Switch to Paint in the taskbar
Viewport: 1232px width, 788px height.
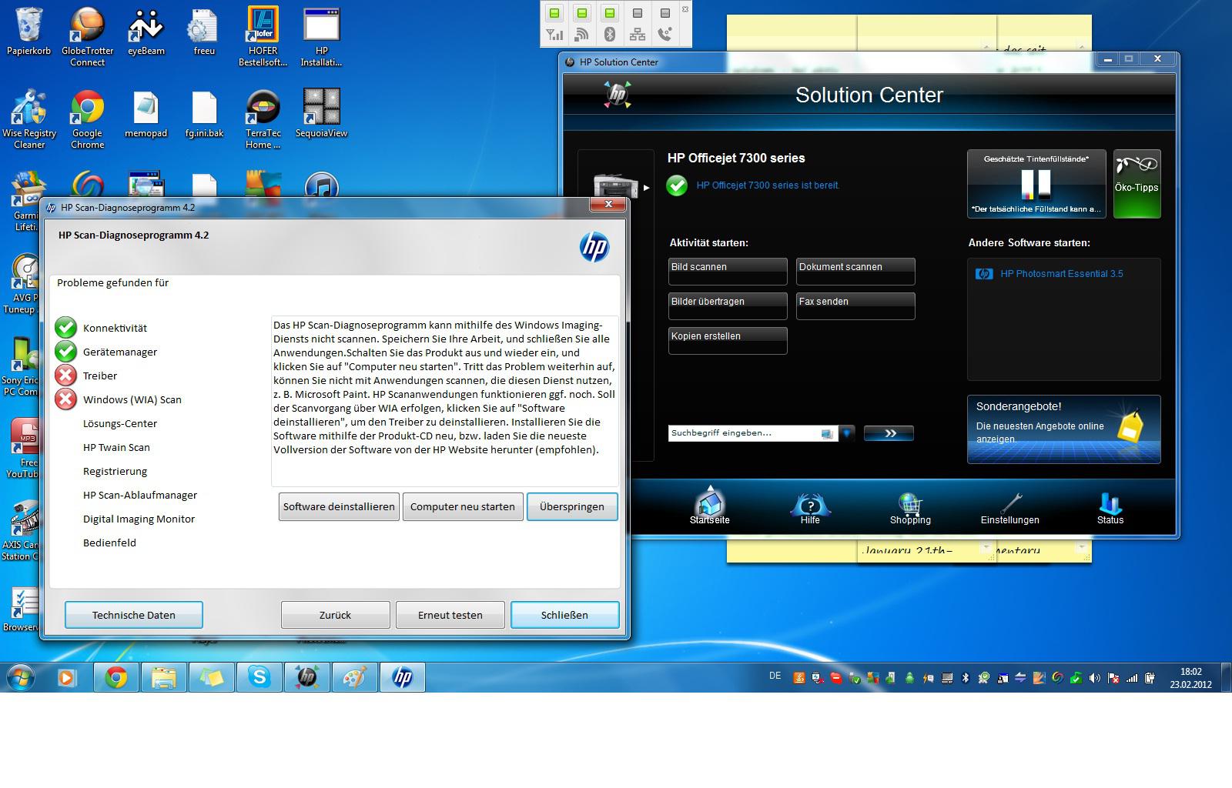point(354,677)
